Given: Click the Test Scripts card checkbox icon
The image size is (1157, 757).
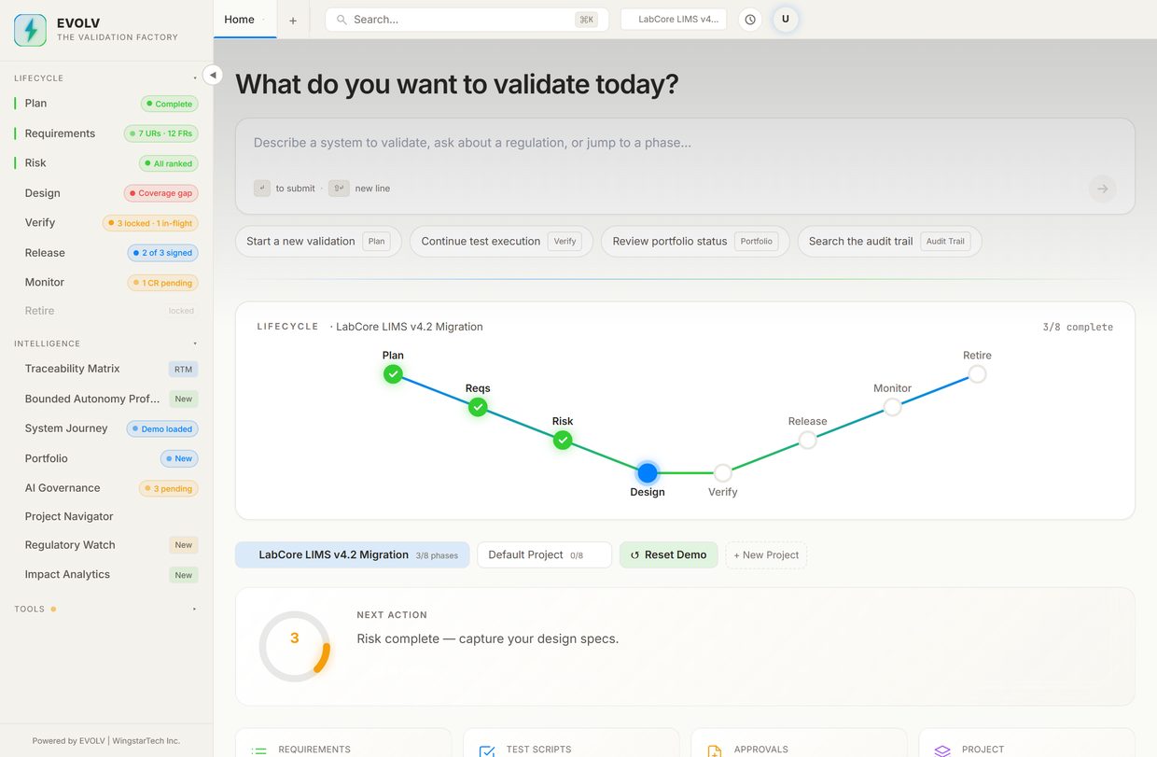Looking at the screenshot, I should click(487, 750).
